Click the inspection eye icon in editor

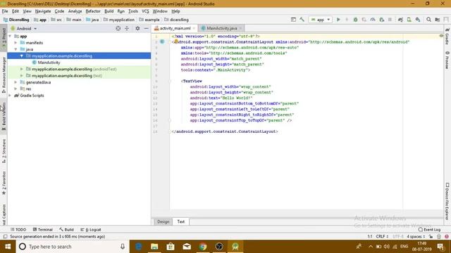pos(441,36)
